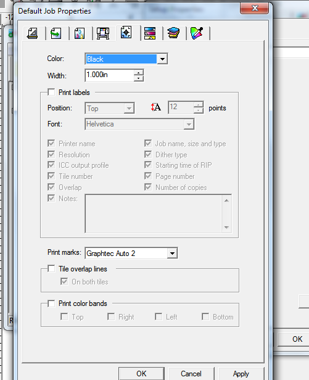Increase the Width value with the up arrow
The width and height of the screenshot is (309, 380).
click(x=139, y=72)
